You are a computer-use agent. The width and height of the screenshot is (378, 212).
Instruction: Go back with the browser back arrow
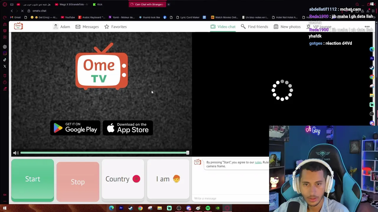click(x=12, y=11)
